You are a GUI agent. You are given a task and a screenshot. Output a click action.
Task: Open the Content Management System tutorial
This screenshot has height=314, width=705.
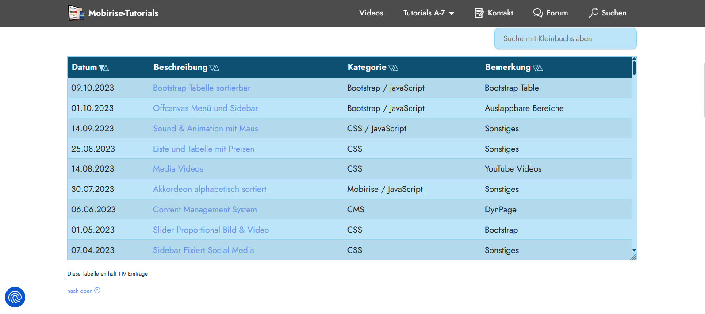tap(205, 210)
